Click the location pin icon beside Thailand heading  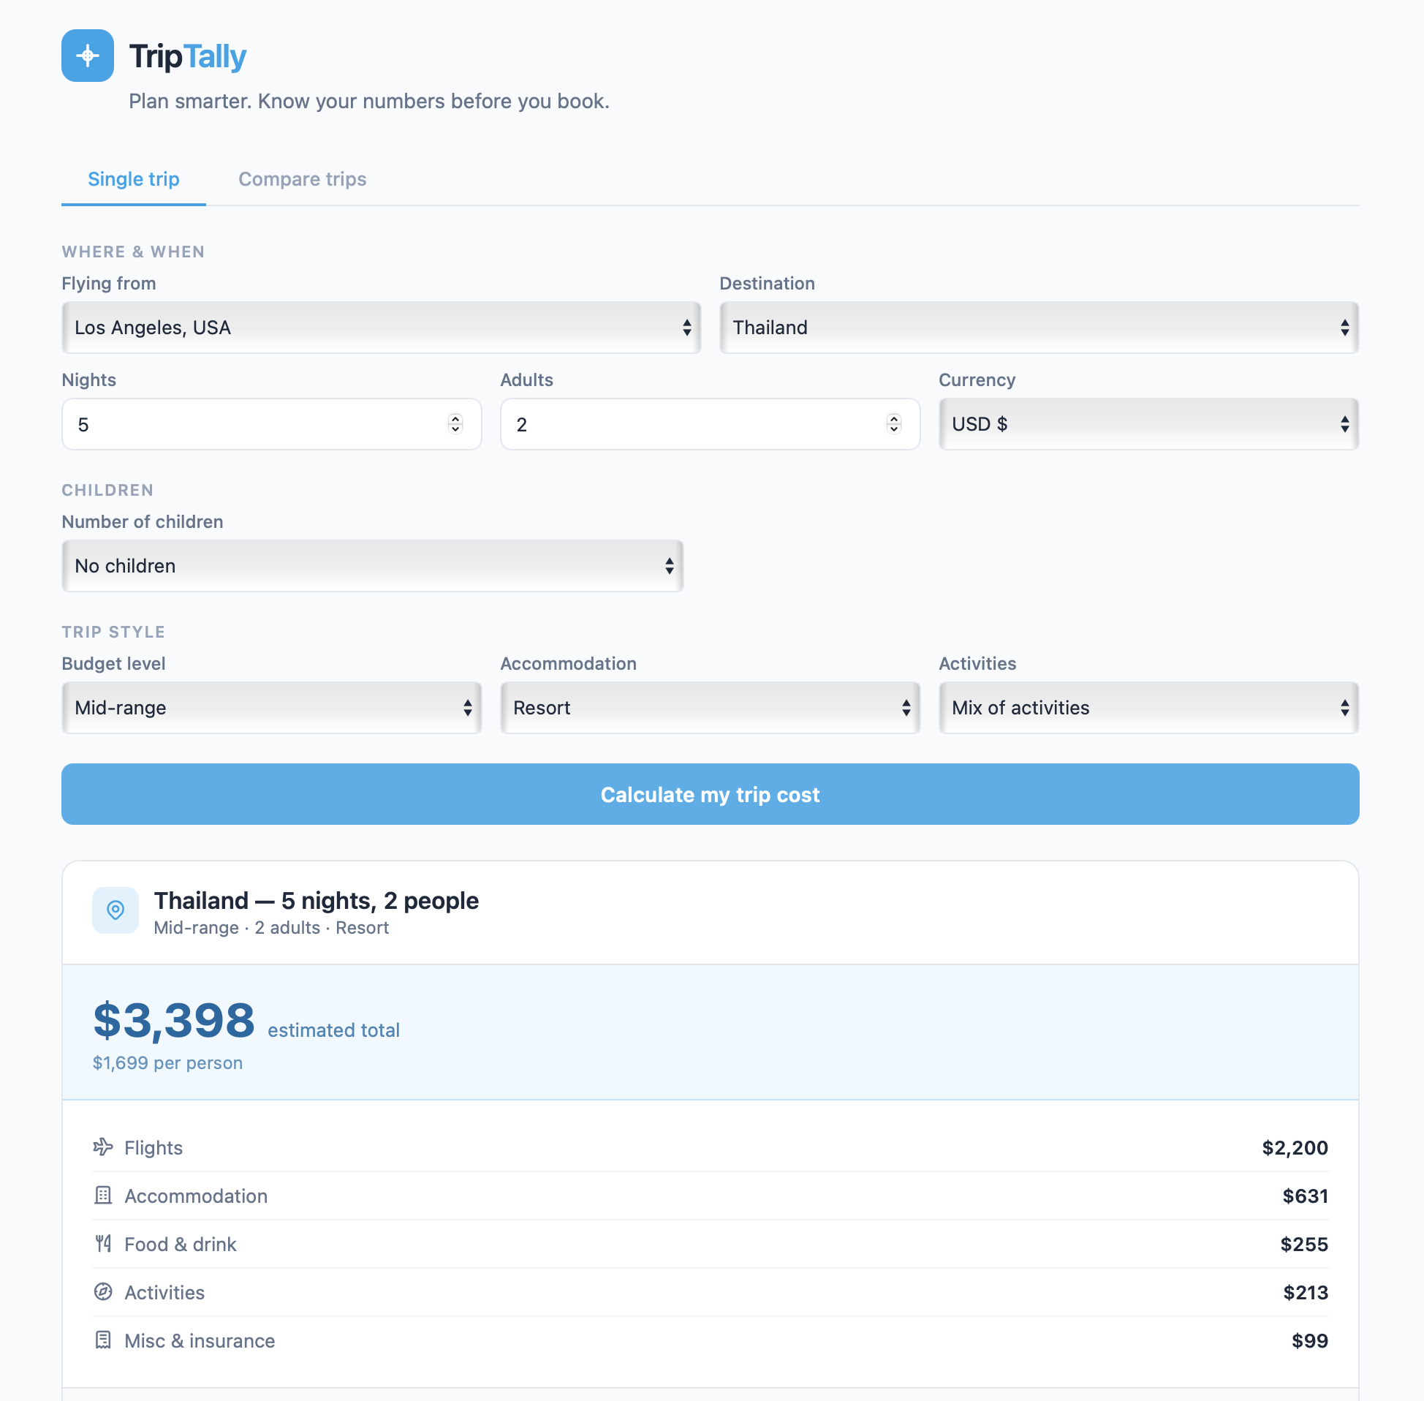pos(115,910)
